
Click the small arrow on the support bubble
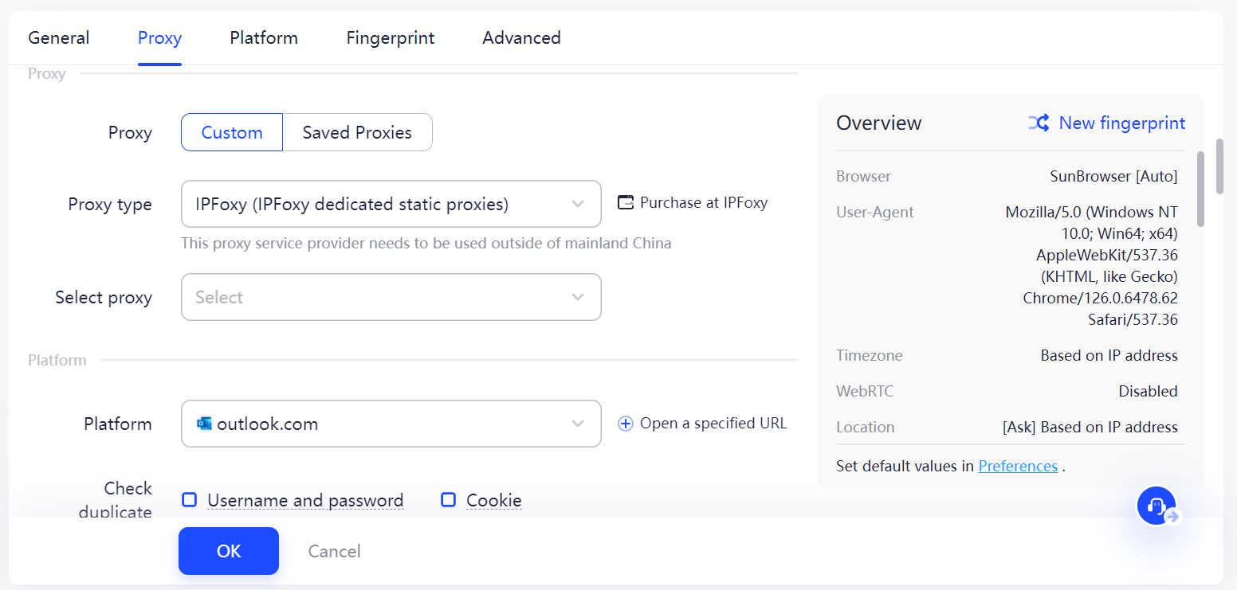[1172, 518]
